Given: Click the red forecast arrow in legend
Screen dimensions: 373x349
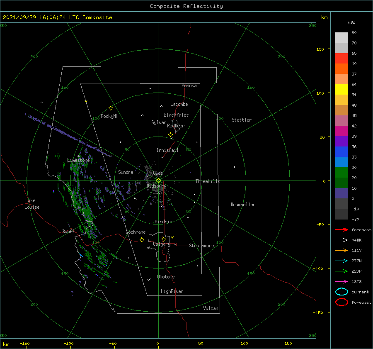Looking at the screenshot, I should pos(342,229).
